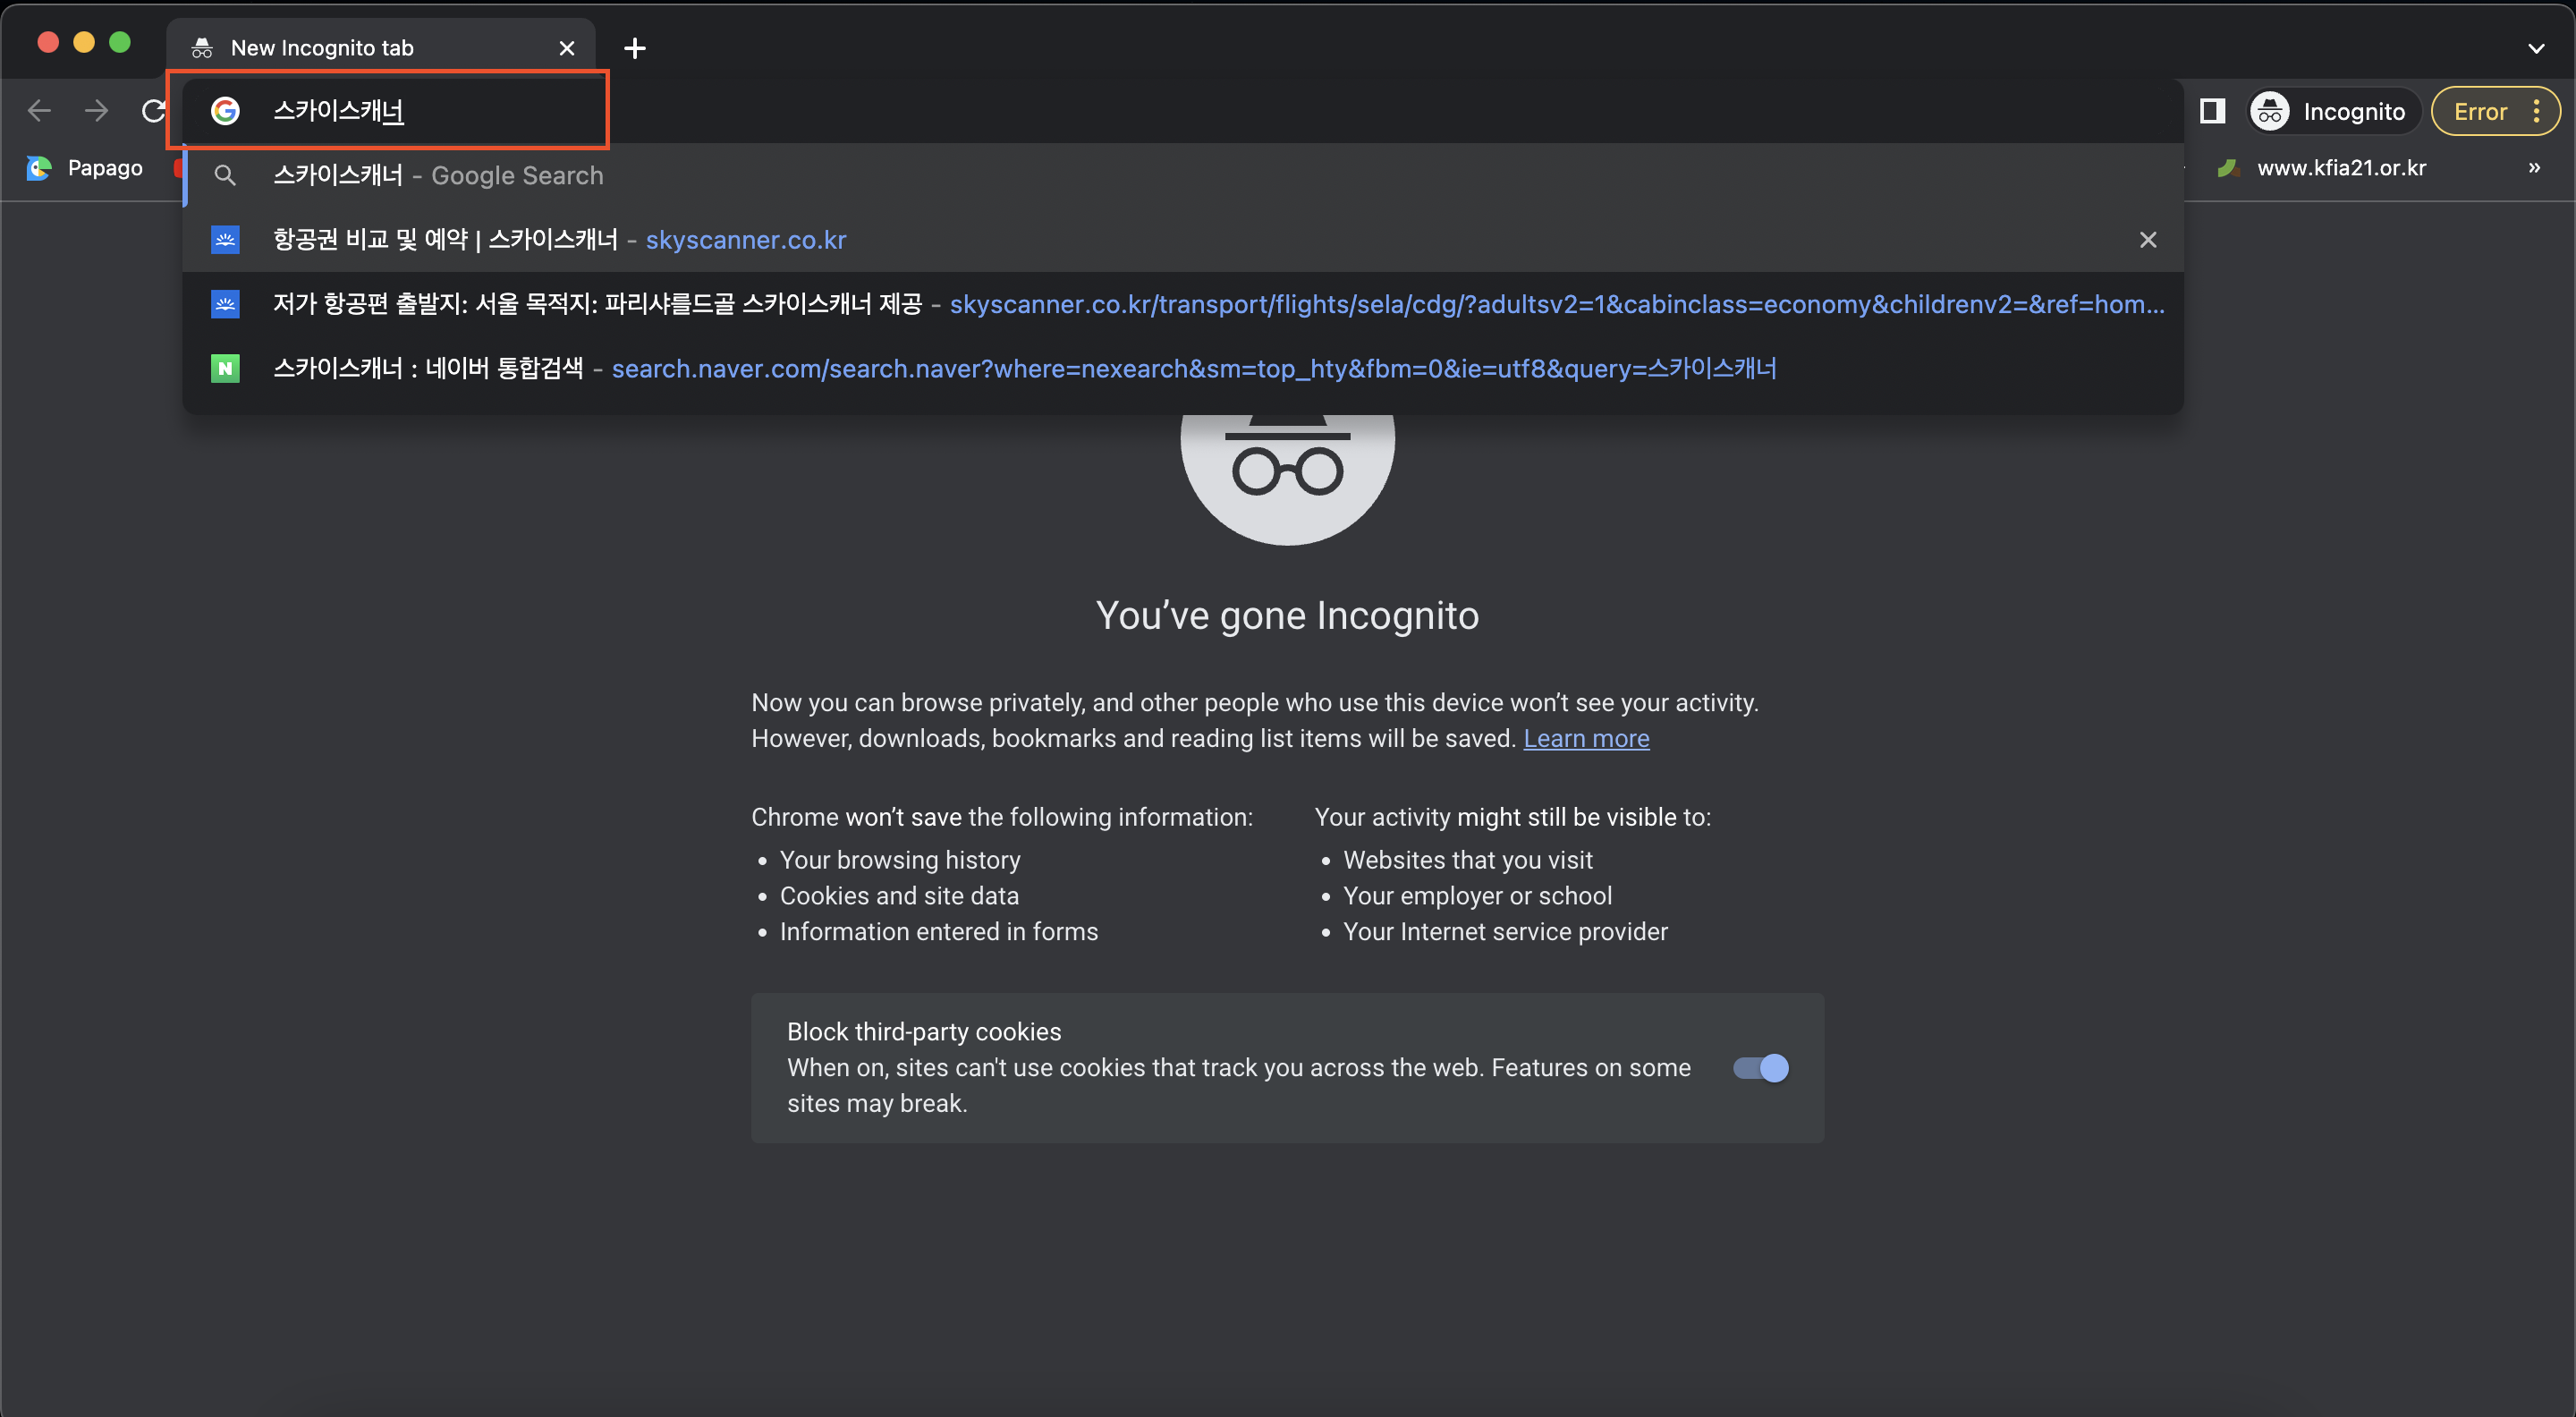
Task: Click the back navigation arrow
Action: pos(39,111)
